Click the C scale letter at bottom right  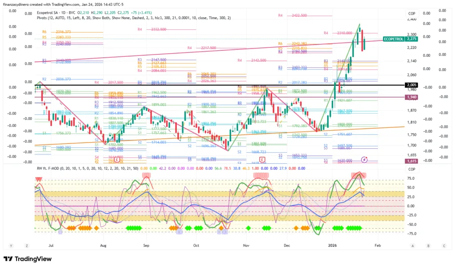coord(443,245)
